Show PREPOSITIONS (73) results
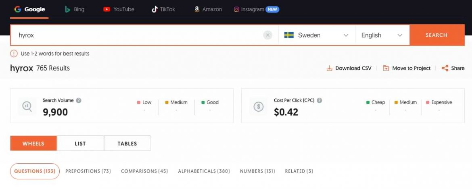 (88, 171)
